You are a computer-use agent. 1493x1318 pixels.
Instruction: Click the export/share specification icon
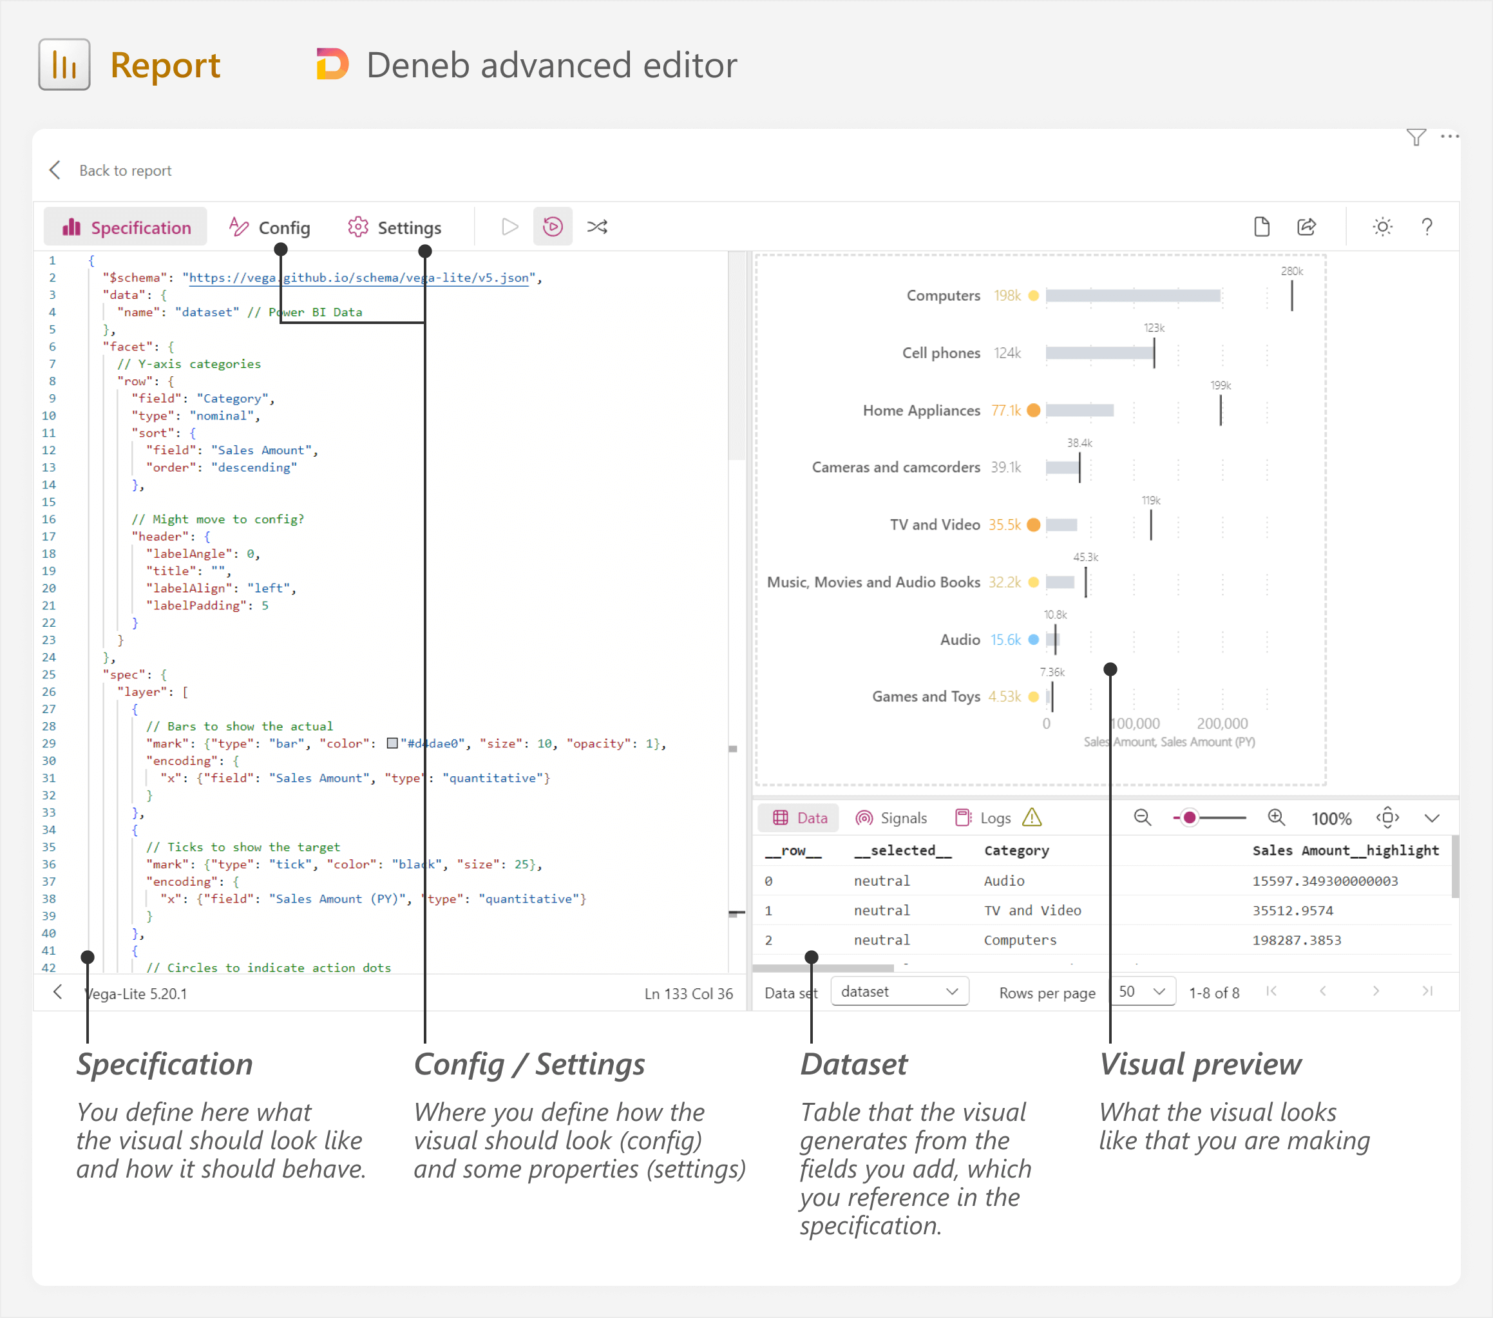tap(1307, 227)
